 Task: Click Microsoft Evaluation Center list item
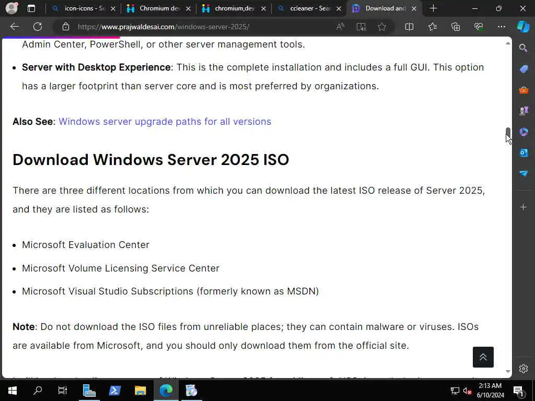pyautogui.click(x=86, y=245)
